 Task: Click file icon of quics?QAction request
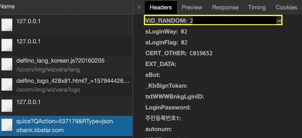point(7,126)
